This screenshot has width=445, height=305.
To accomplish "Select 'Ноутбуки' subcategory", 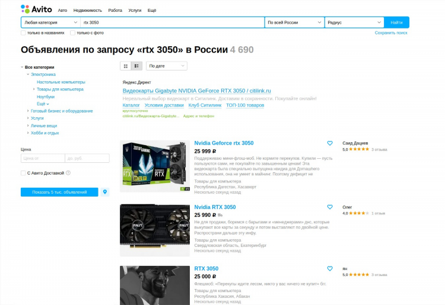I will (x=46, y=97).
